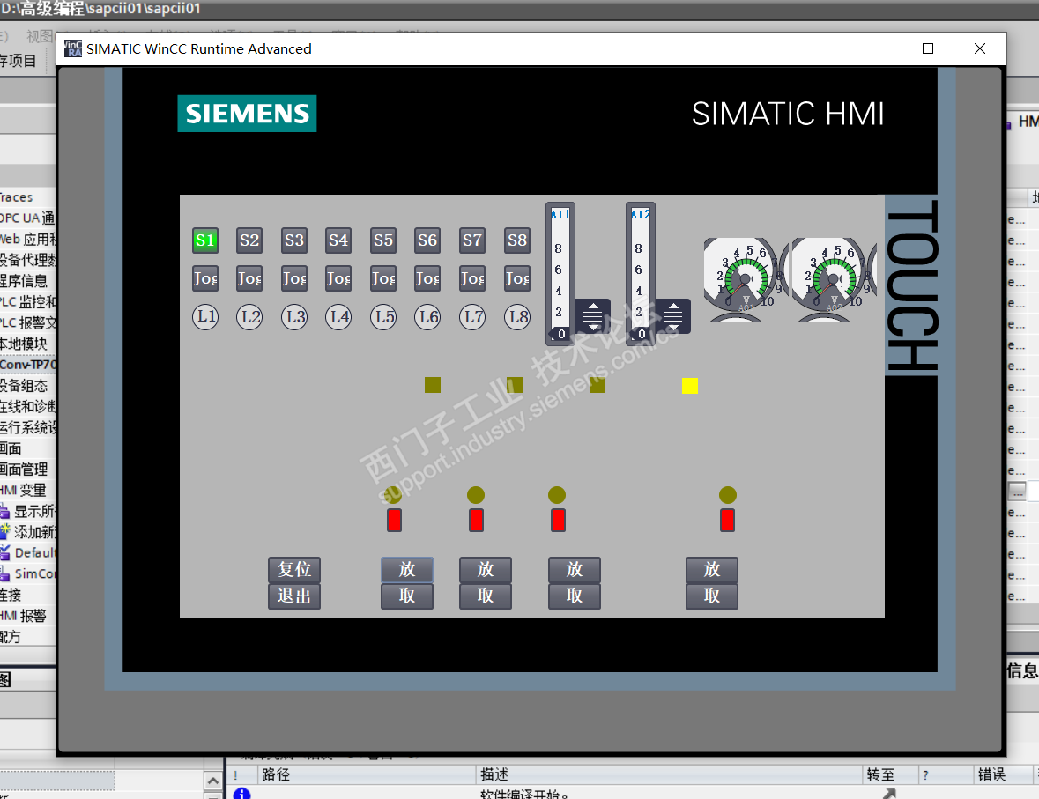Click the olive round lamp above fourth red block

coord(728,495)
